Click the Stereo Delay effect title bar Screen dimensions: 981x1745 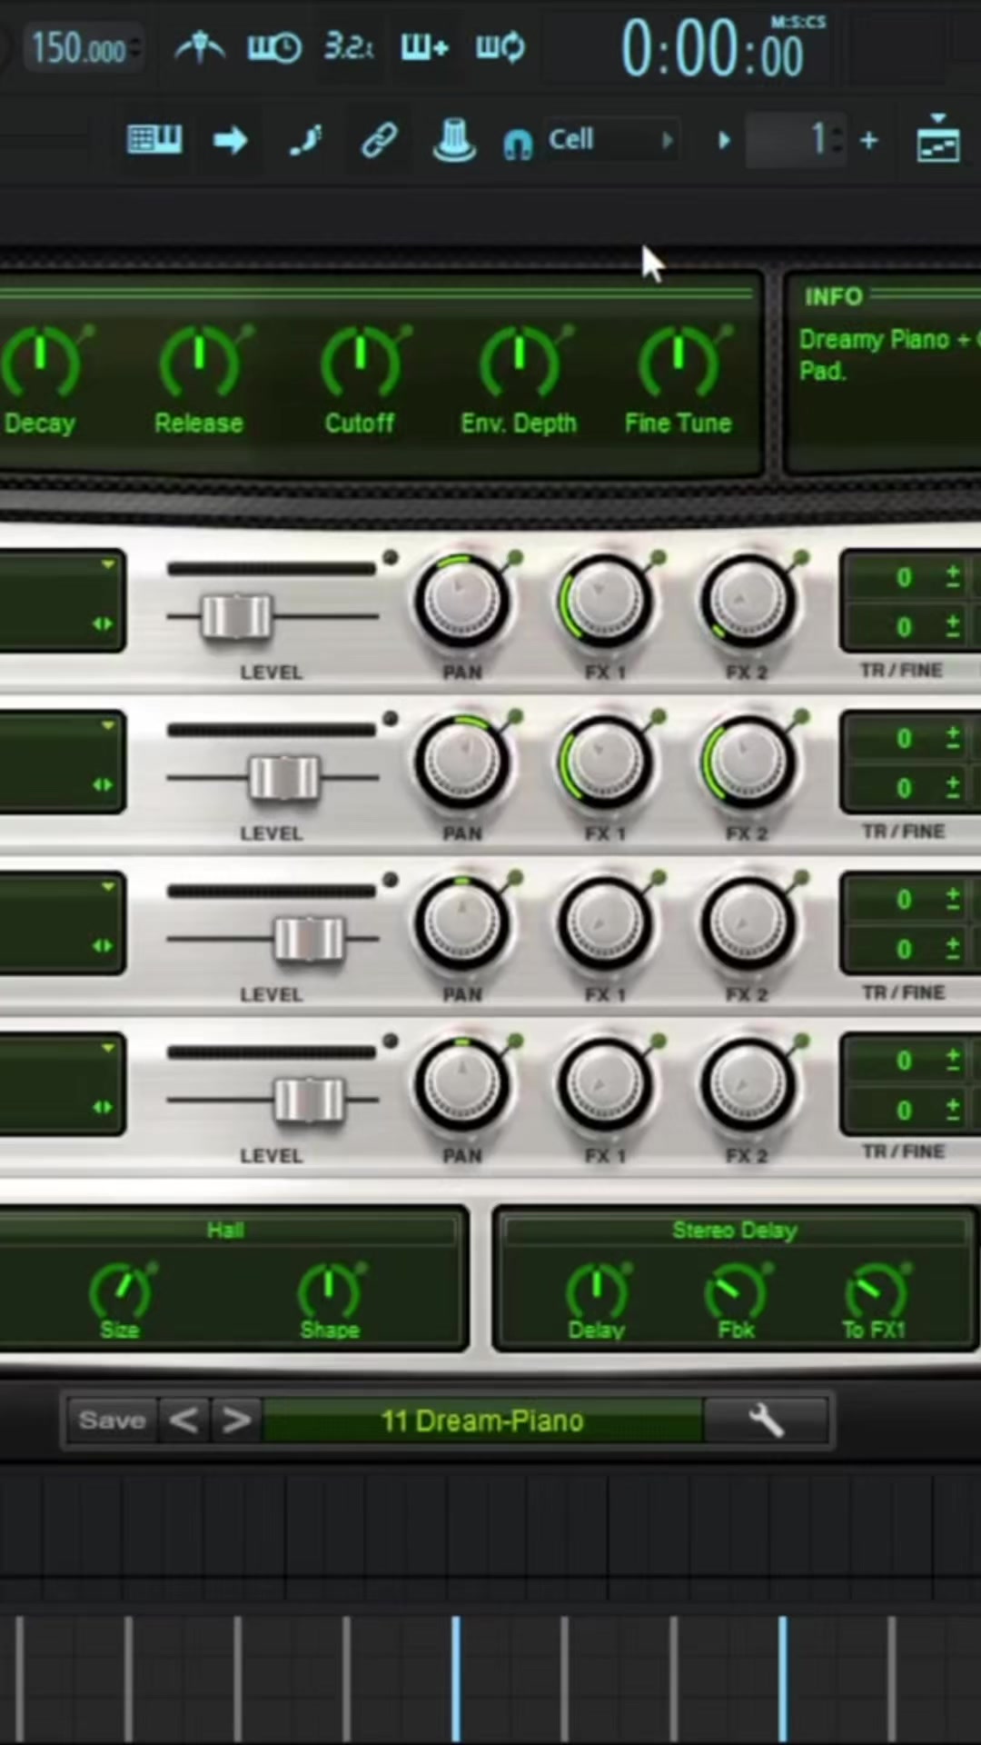click(x=736, y=1230)
